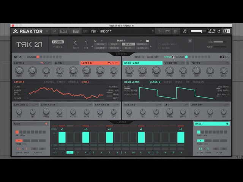Screen dimensions: 243x182
Task: Mute the BASS track speaker icon
Action: click(227, 124)
